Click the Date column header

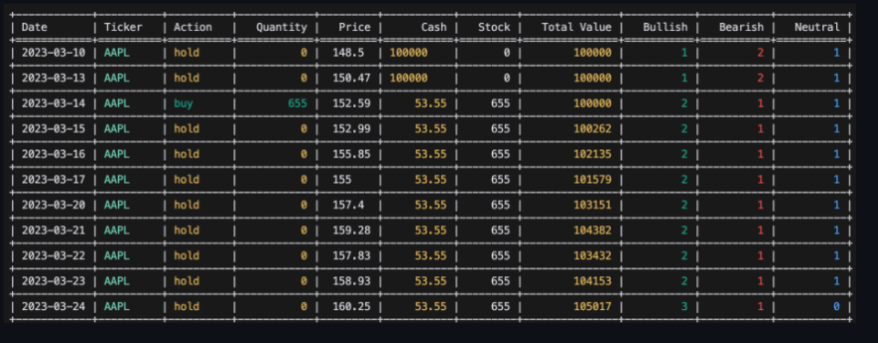coord(35,27)
